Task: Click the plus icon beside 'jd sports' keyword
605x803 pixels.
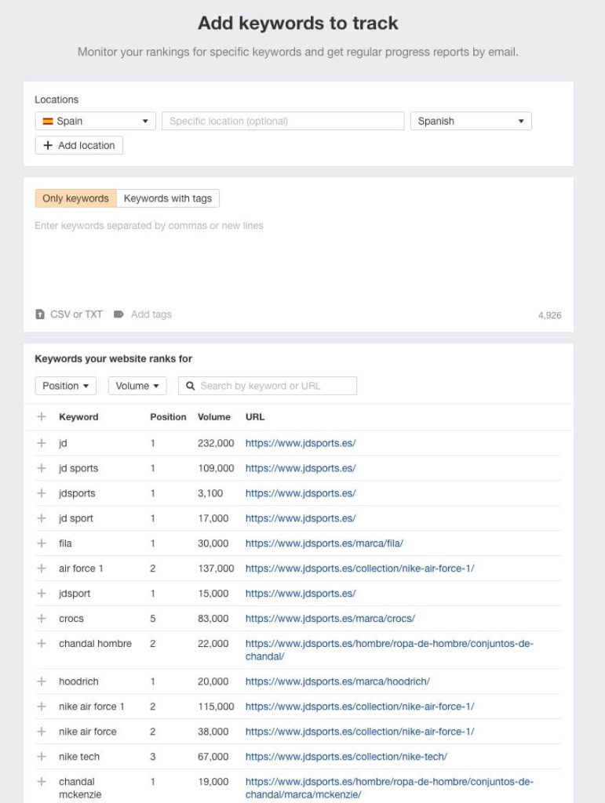Action: (42, 468)
